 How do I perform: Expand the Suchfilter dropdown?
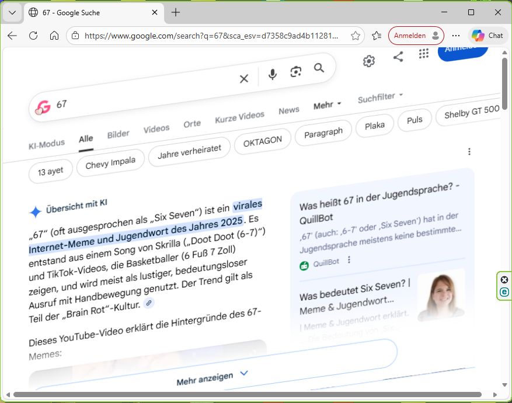click(380, 98)
